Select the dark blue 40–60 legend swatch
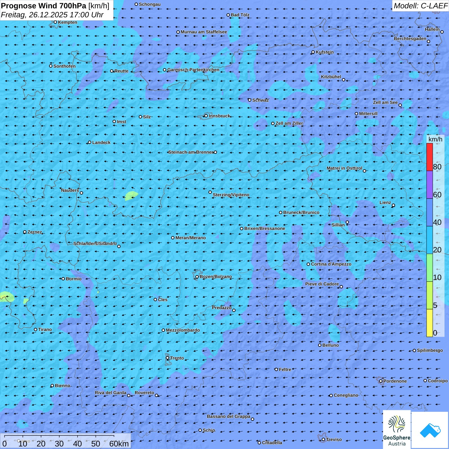 [429, 213]
